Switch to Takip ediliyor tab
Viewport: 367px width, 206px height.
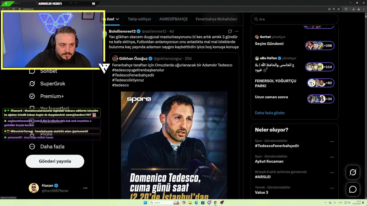coord(139,19)
